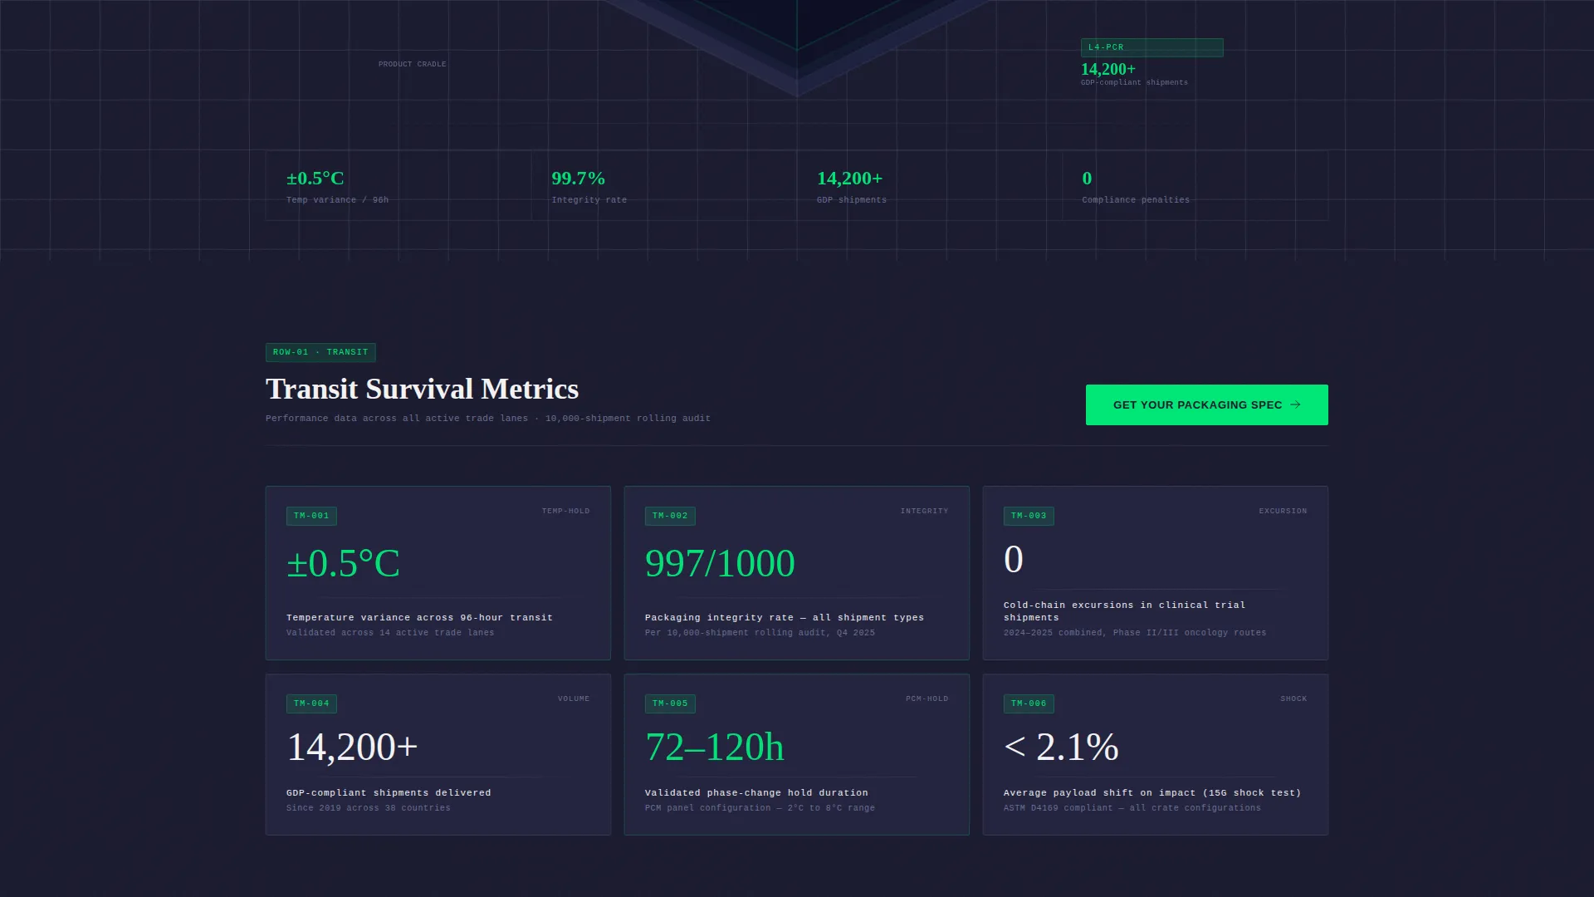This screenshot has width=1594, height=897.
Task: Click 'Per 10,000-shipment rolling audit, Q4 2025'
Action: click(x=760, y=633)
